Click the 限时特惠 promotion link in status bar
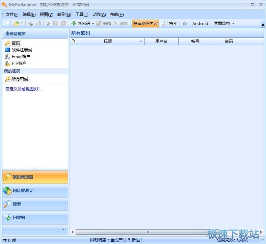 pyautogui.click(x=117, y=240)
